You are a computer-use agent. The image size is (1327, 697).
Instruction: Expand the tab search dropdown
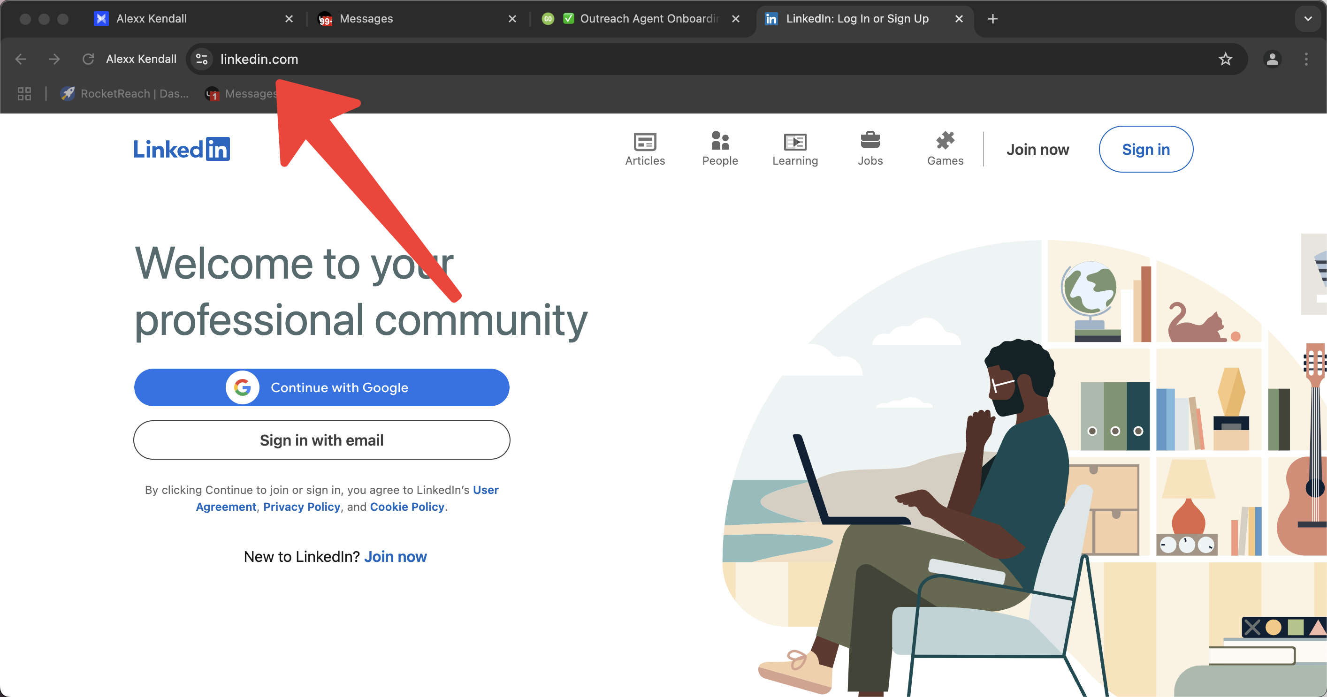(x=1307, y=19)
